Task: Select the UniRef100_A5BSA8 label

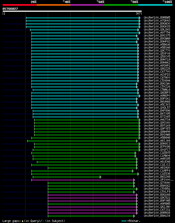Action: 157,48
